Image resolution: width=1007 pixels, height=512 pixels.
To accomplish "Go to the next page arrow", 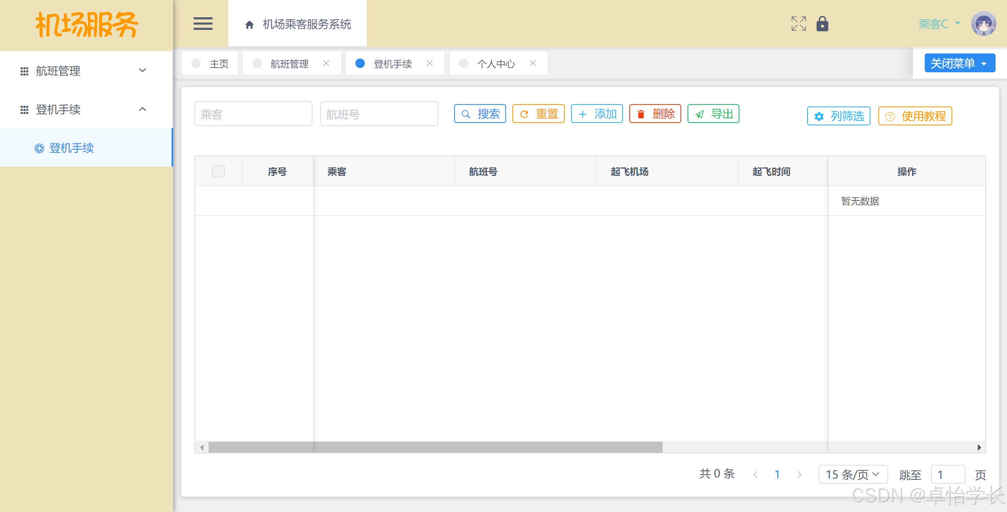I will tap(799, 475).
